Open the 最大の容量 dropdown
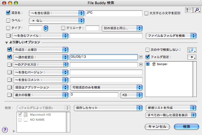The width and height of the screenshot is (202, 135). (x=40, y=95)
